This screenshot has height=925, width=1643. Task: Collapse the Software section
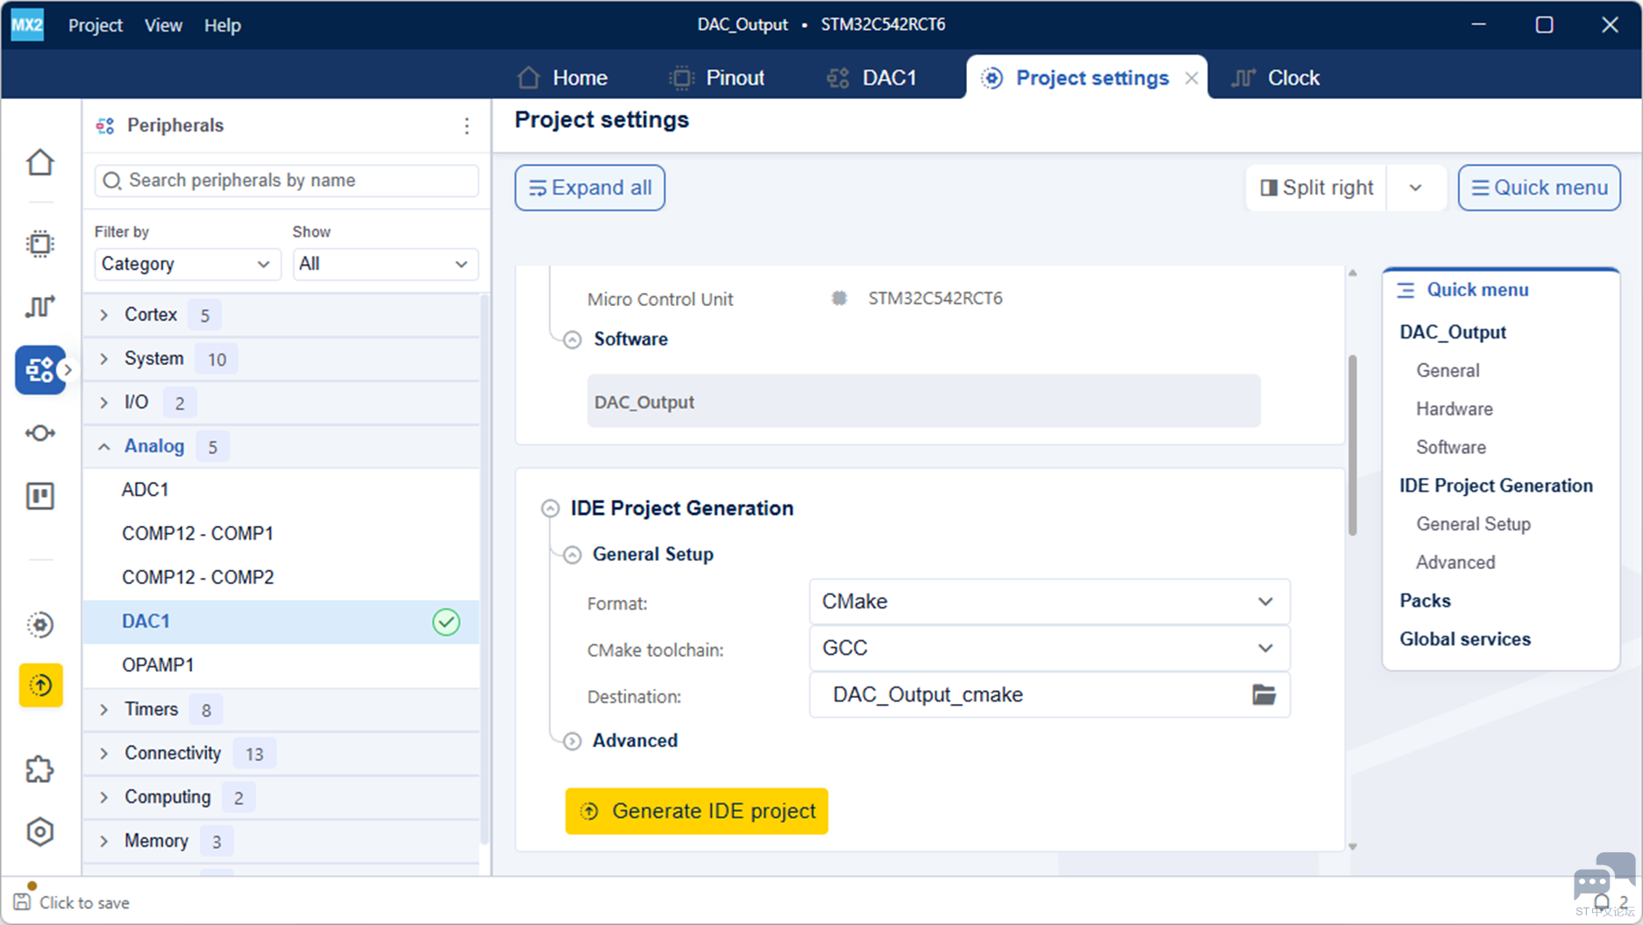pos(572,339)
